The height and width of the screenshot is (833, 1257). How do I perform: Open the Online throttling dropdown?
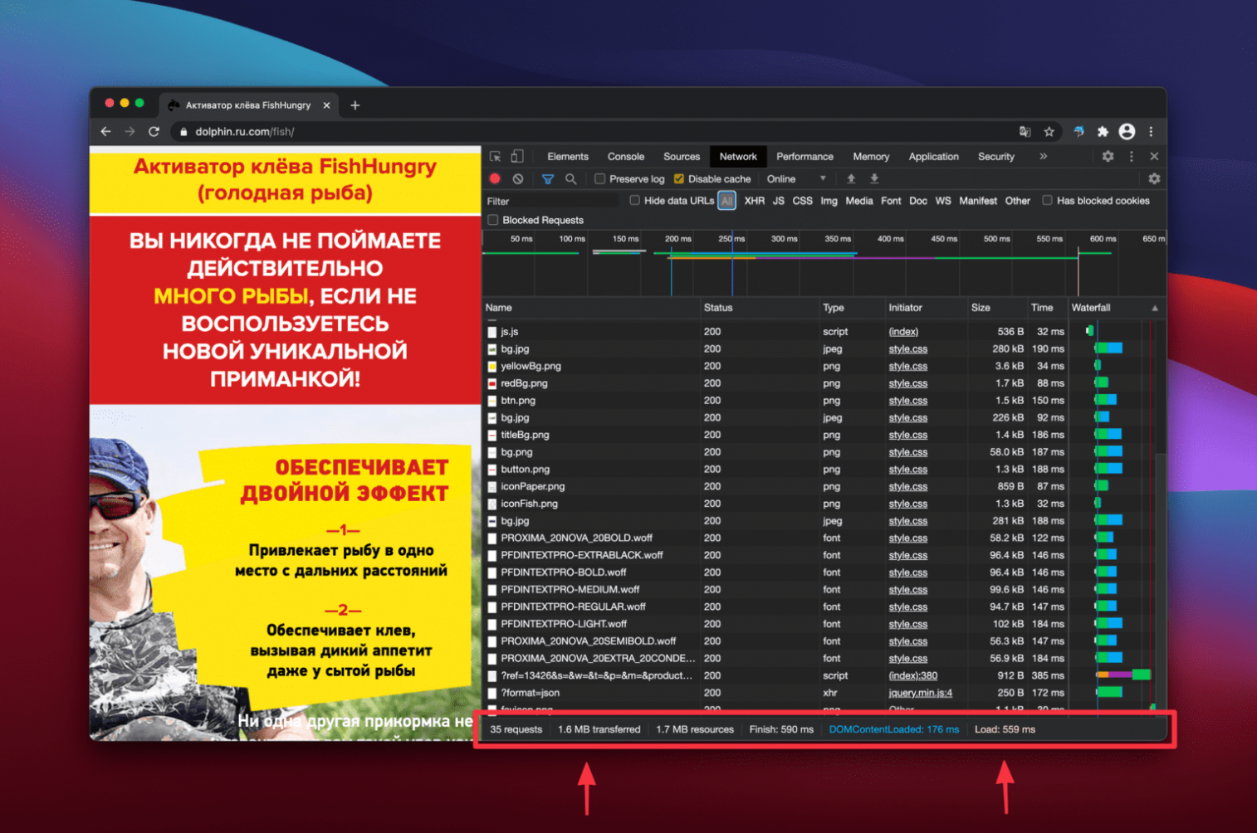pyautogui.click(x=796, y=179)
